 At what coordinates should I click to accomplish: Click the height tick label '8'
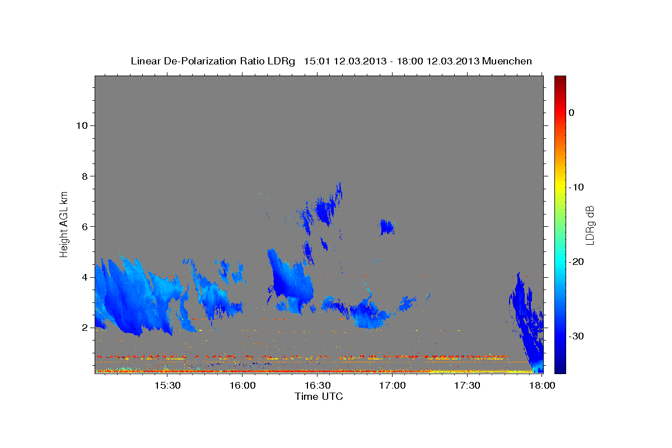point(86,176)
